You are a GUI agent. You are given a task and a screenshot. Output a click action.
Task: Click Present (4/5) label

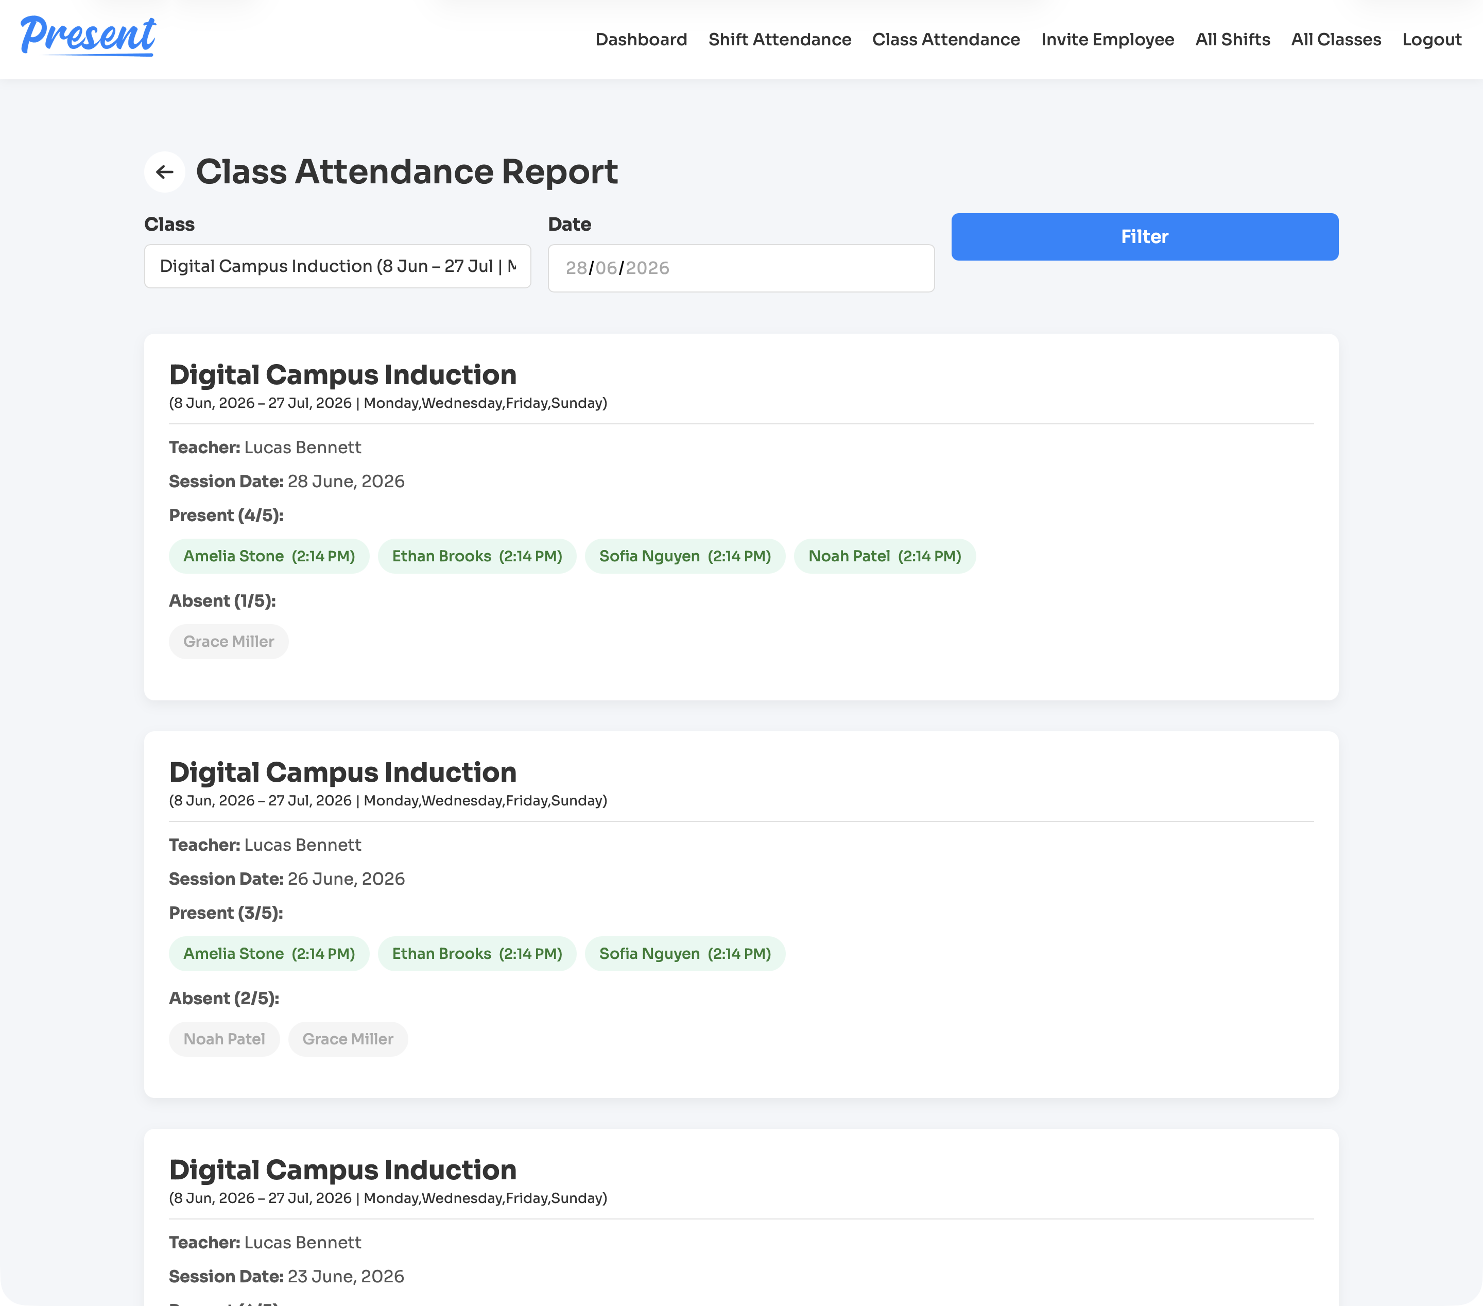(226, 516)
